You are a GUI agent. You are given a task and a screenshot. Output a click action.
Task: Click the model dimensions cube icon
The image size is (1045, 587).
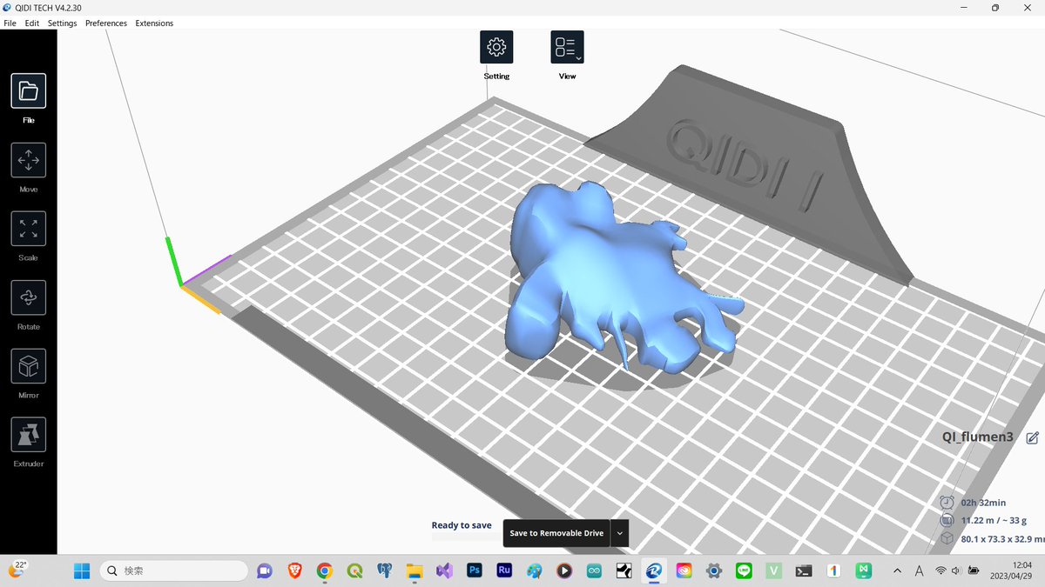pos(947,538)
